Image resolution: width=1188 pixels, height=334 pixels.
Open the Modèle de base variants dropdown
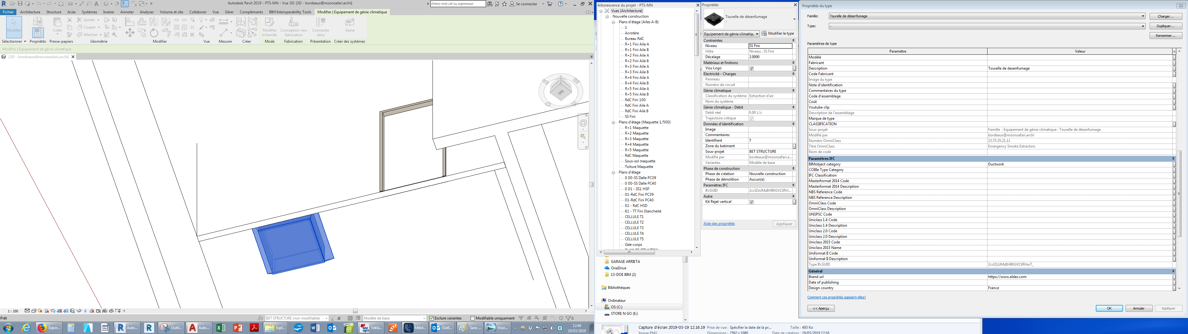(x=424, y=318)
